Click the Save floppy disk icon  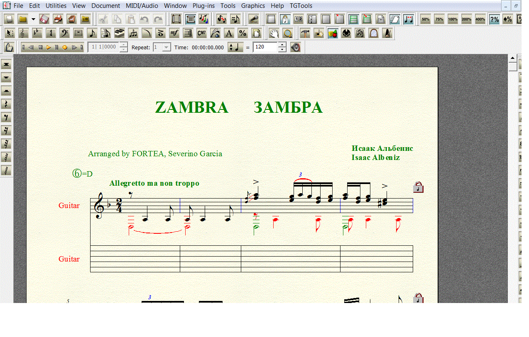[44, 19]
